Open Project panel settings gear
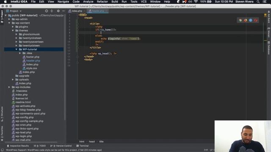 click(58, 11)
